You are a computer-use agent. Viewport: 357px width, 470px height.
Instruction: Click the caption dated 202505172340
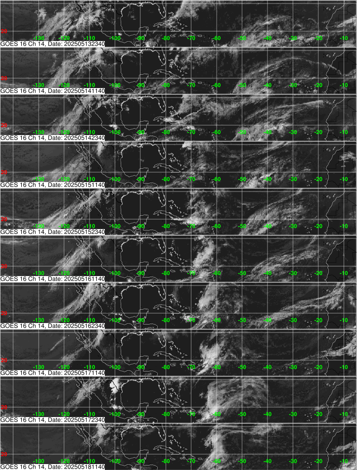(x=53, y=420)
